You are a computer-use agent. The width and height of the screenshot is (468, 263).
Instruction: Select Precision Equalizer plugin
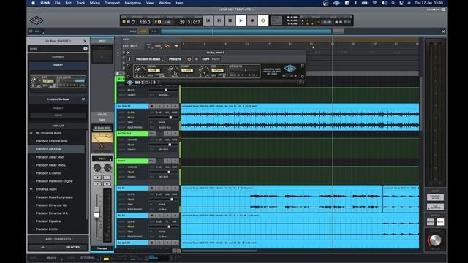pyautogui.click(x=48, y=221)
